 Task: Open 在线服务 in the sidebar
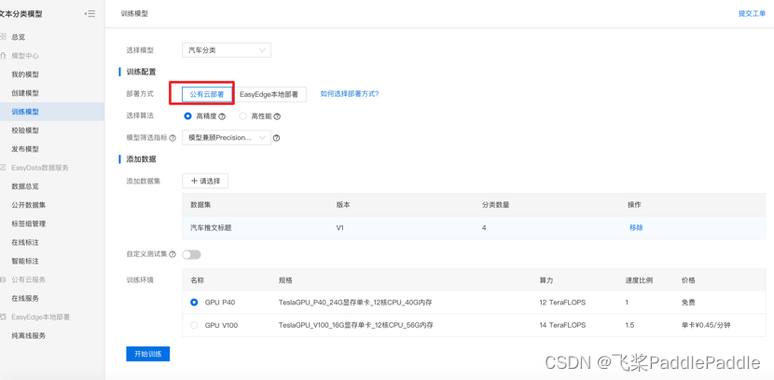pyautogui.click(x=25, y=298)
